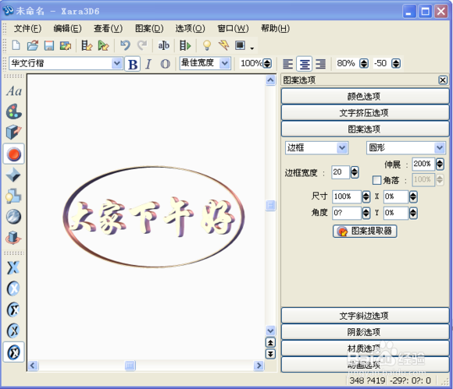The height and width of the screenshot is (389, 453).
Task: Expand the 颜色选项 panel
Action: [366, 97]
